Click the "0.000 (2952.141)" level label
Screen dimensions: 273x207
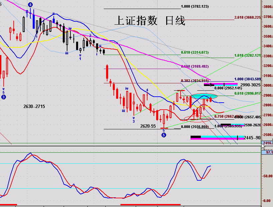228,88
